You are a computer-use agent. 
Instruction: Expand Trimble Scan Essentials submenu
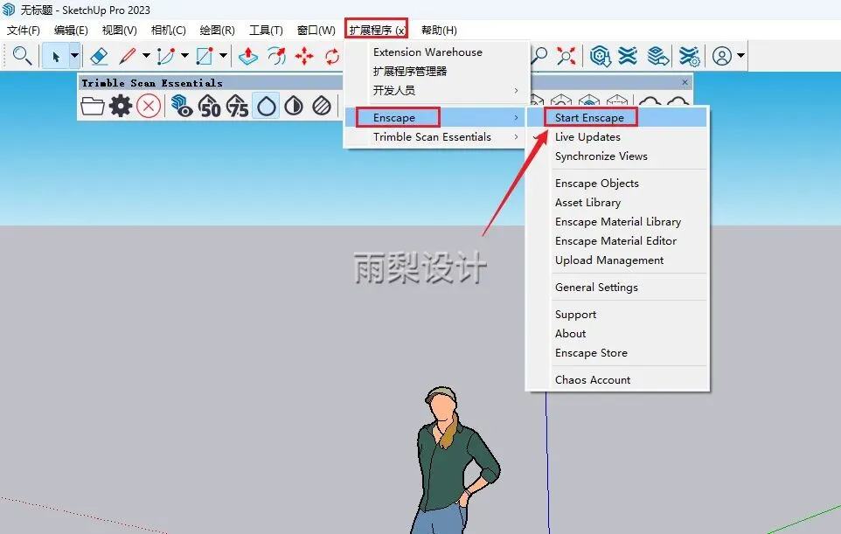click(x=434, y=136)
